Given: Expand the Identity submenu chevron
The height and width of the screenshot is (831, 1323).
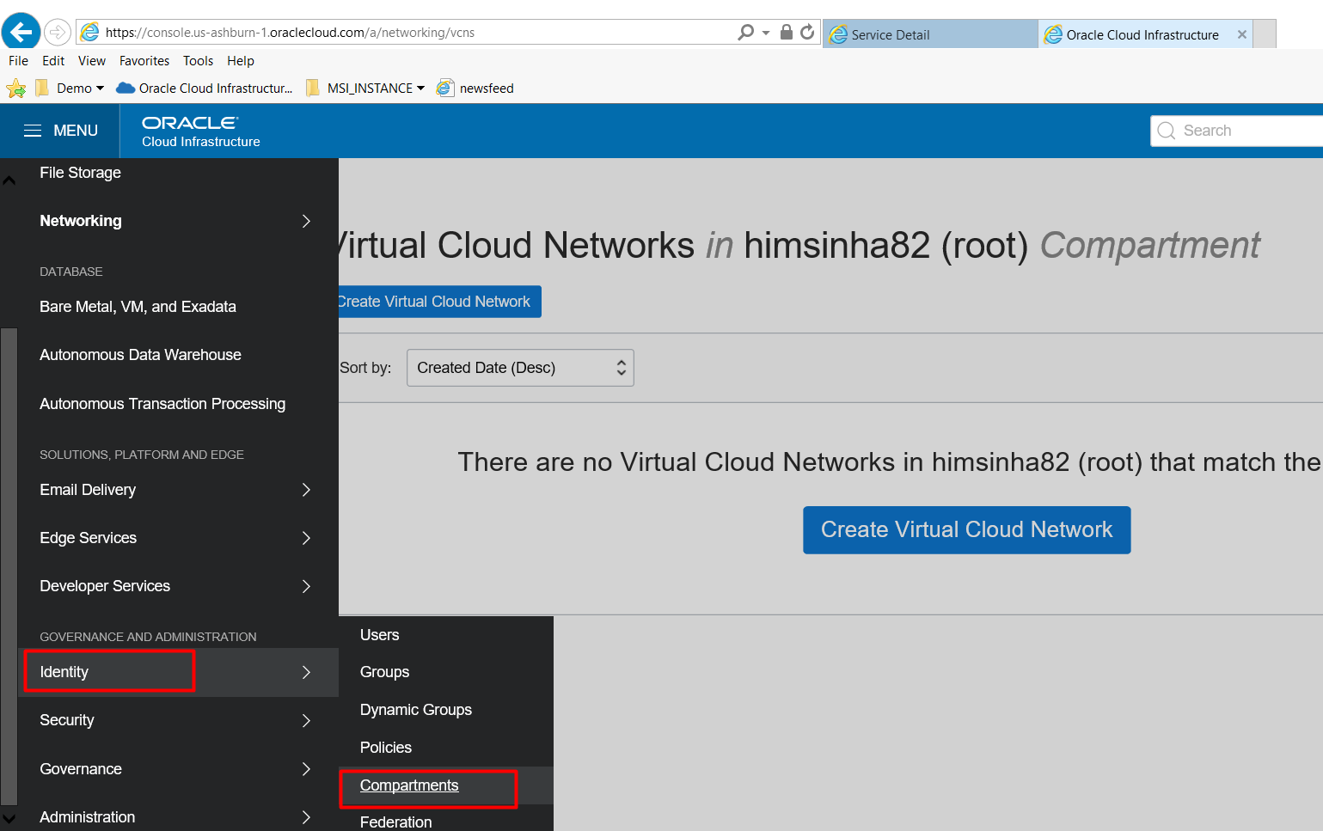Looking at the screenshot, I should [x=306, y=672].
